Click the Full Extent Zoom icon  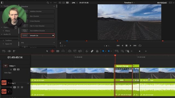coord(117,51)
